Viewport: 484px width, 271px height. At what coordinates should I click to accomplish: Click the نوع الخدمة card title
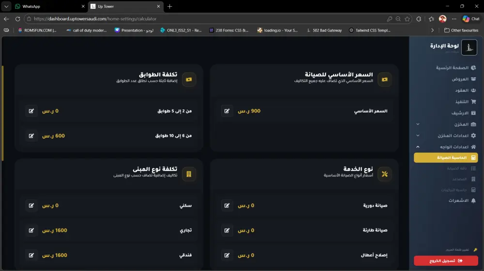pos(358,169)
